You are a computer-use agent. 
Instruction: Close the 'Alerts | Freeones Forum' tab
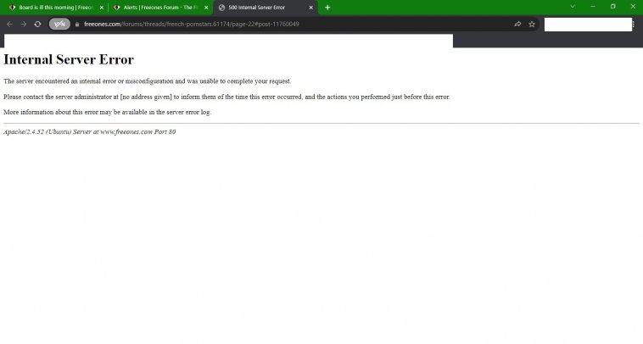[205, 7]
